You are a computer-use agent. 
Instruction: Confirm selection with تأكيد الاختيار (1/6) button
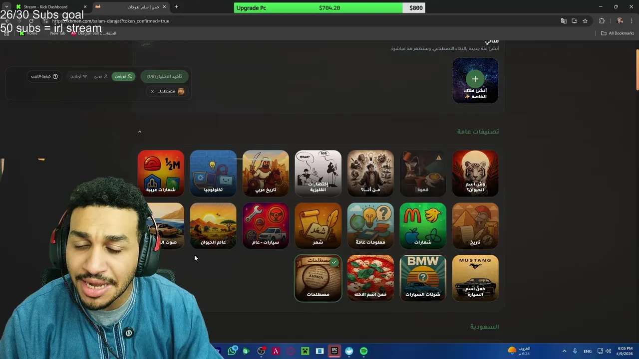[165, 76]
